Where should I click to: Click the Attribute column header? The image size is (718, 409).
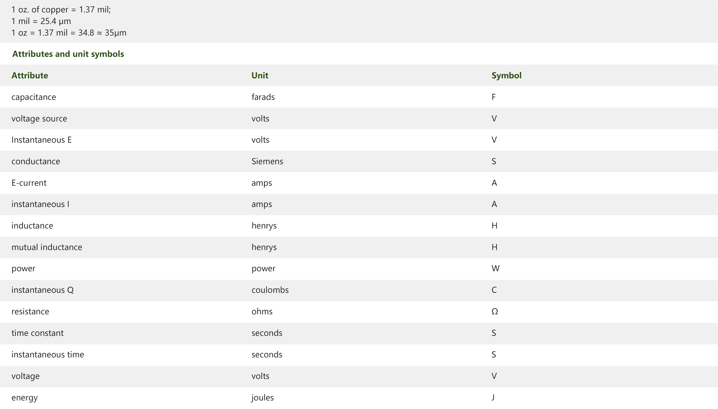coord(30,75)
